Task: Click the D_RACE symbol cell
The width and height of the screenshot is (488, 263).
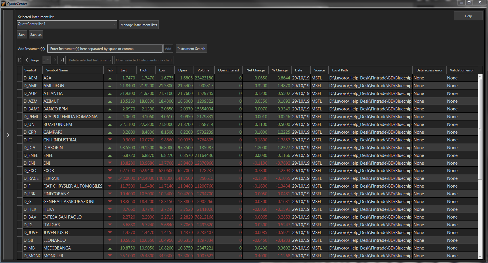Action: click(x=32, y=178)
